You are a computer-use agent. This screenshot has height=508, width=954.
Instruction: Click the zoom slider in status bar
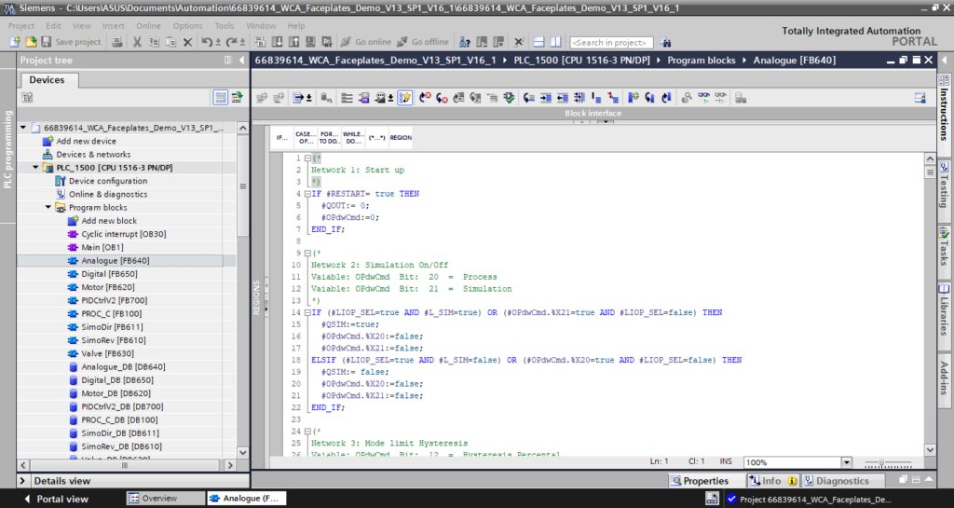point(888,463)
